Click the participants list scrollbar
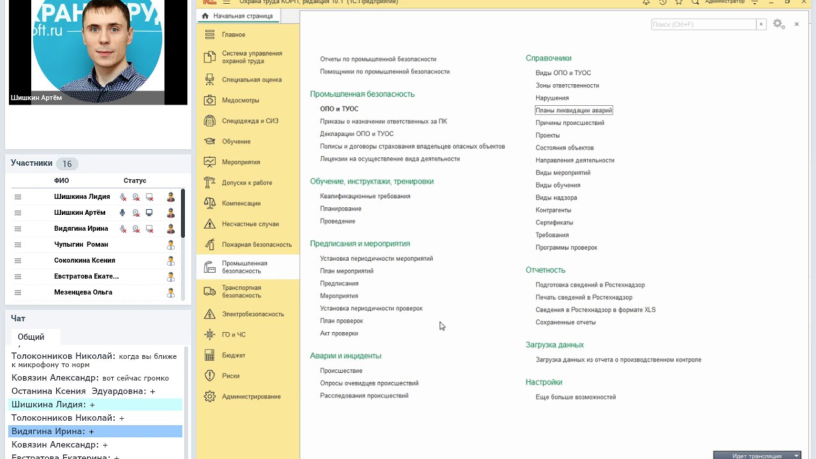The width and height of the screenshot is (816, 459). point(183,214)
